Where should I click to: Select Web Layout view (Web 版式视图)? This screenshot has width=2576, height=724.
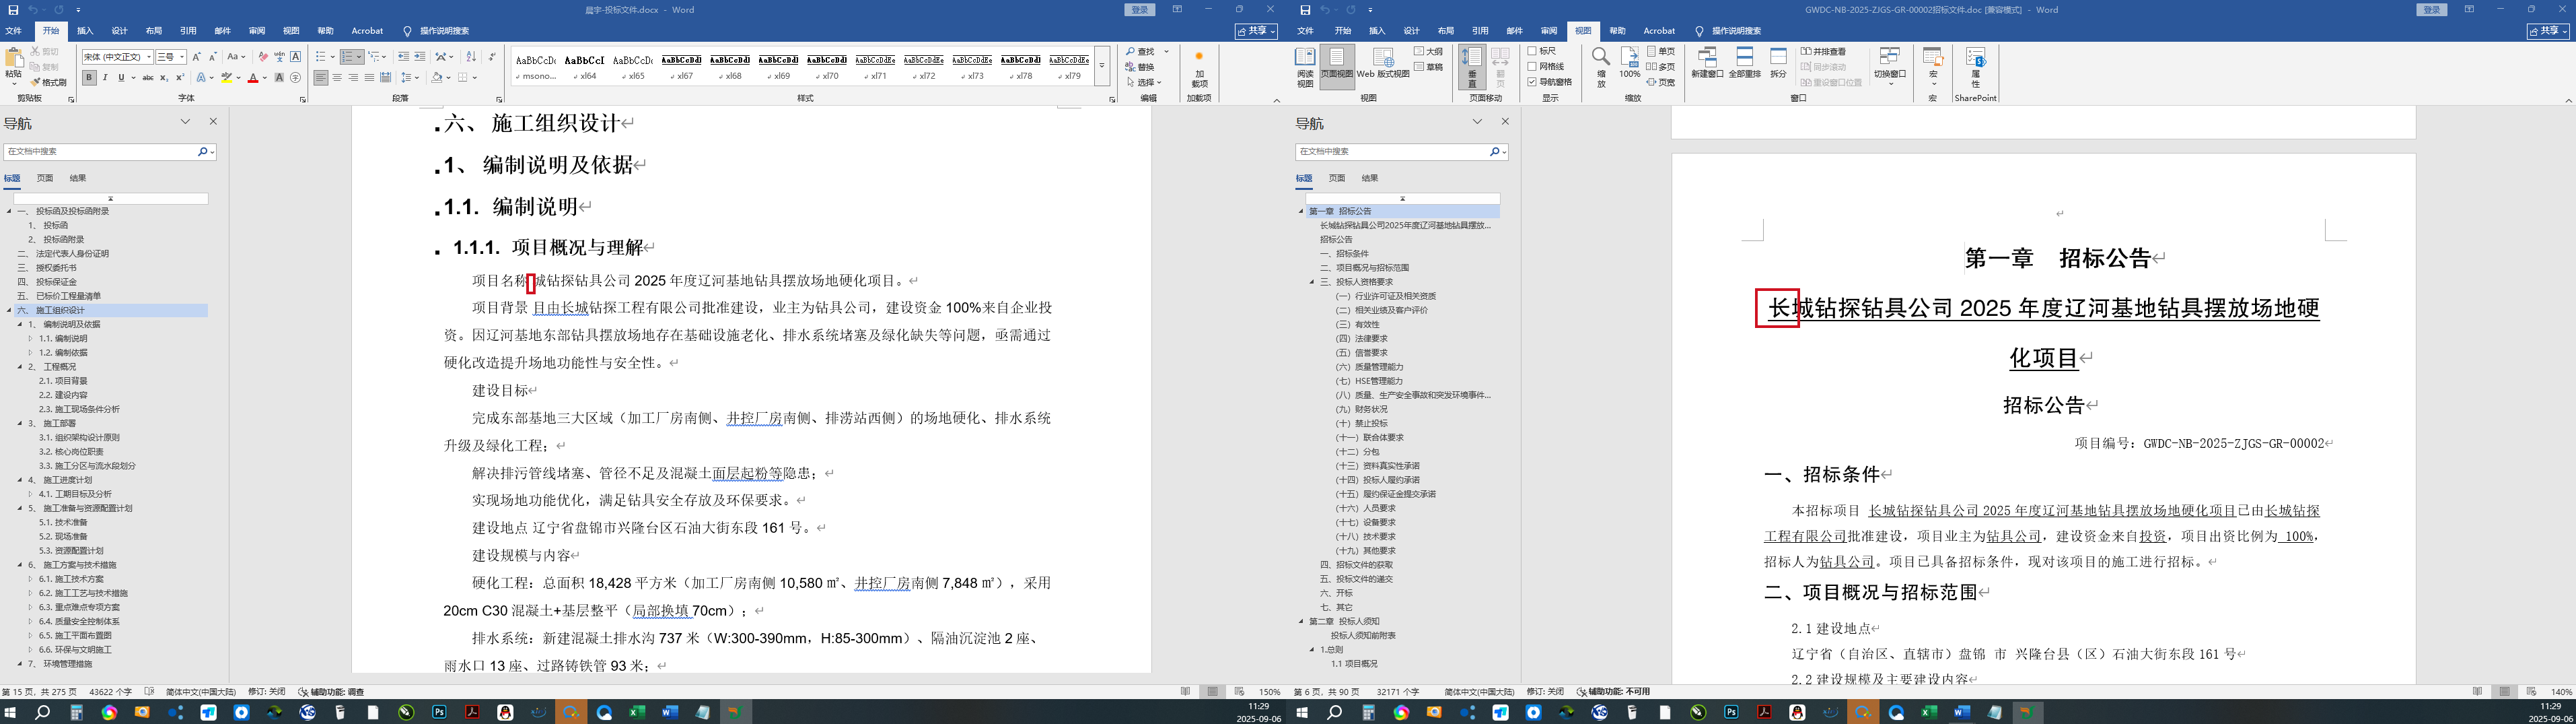(1383, 62)
